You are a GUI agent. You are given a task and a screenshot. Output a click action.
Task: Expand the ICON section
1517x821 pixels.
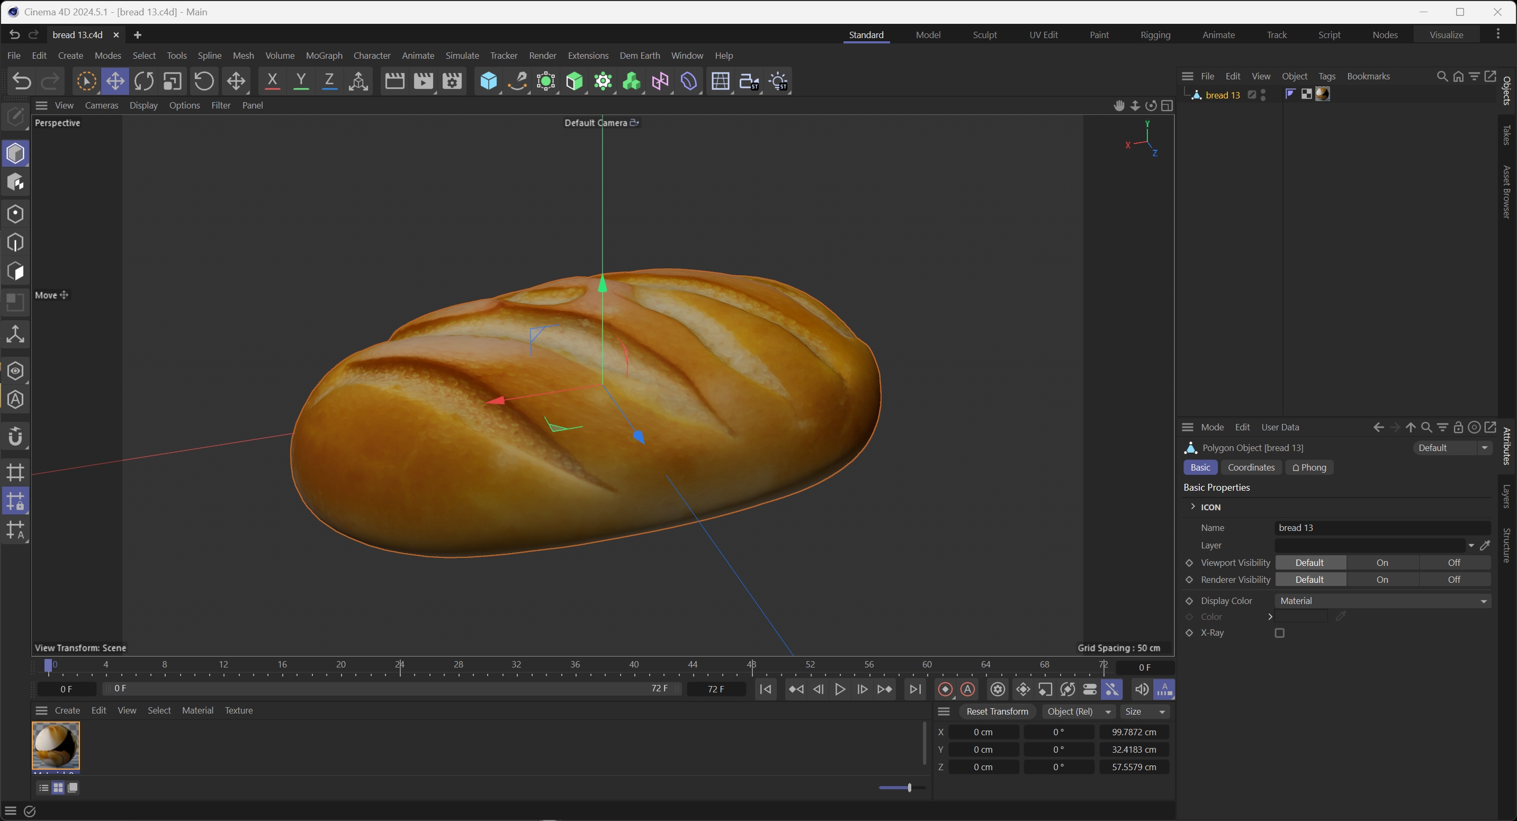(x=1193, y=507)
